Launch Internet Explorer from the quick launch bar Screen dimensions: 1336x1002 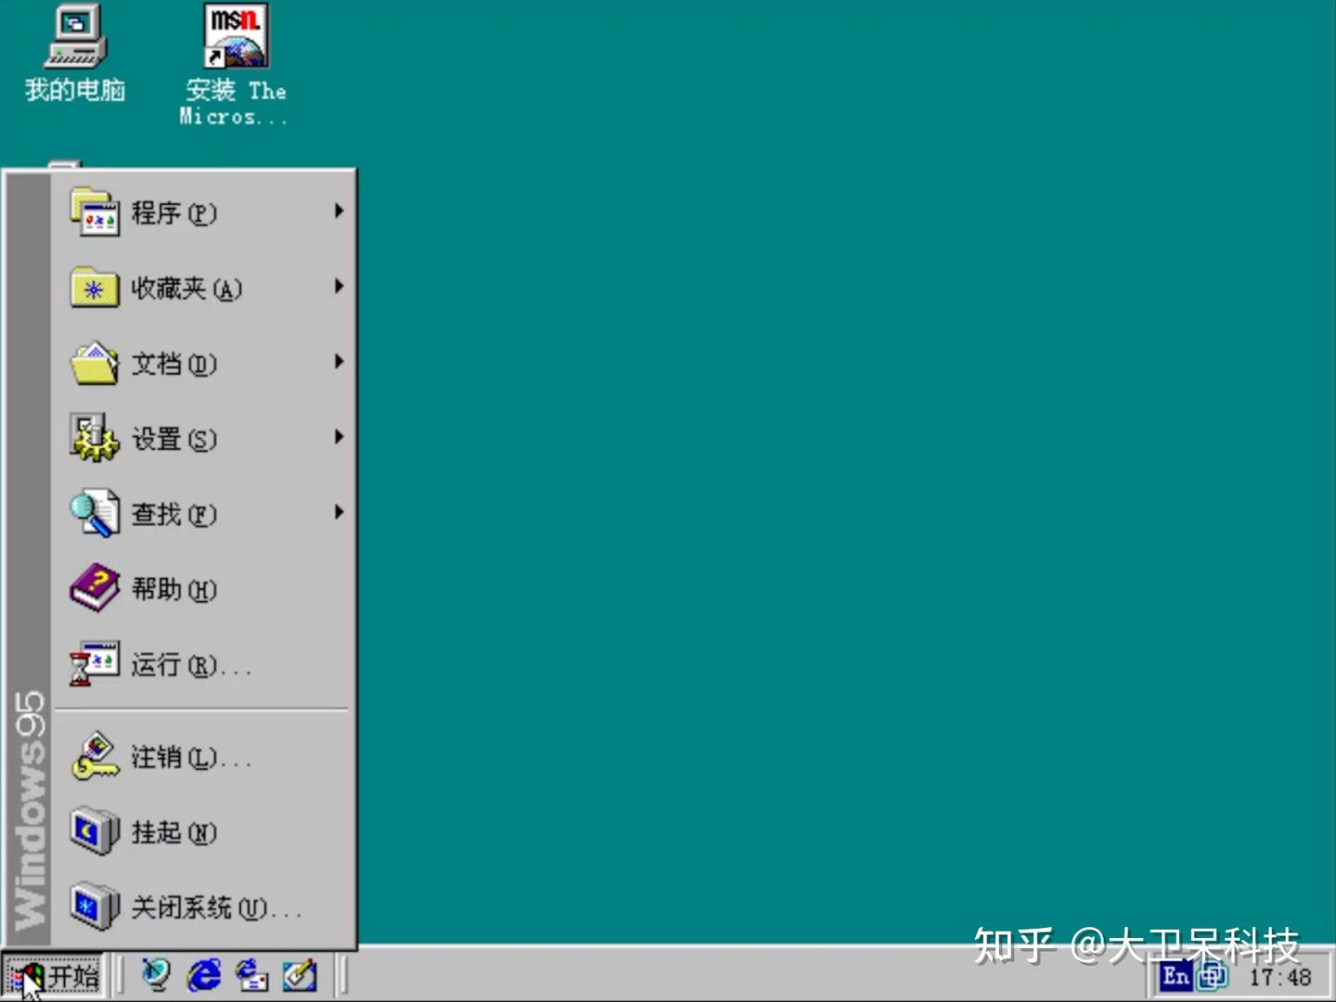202,977
